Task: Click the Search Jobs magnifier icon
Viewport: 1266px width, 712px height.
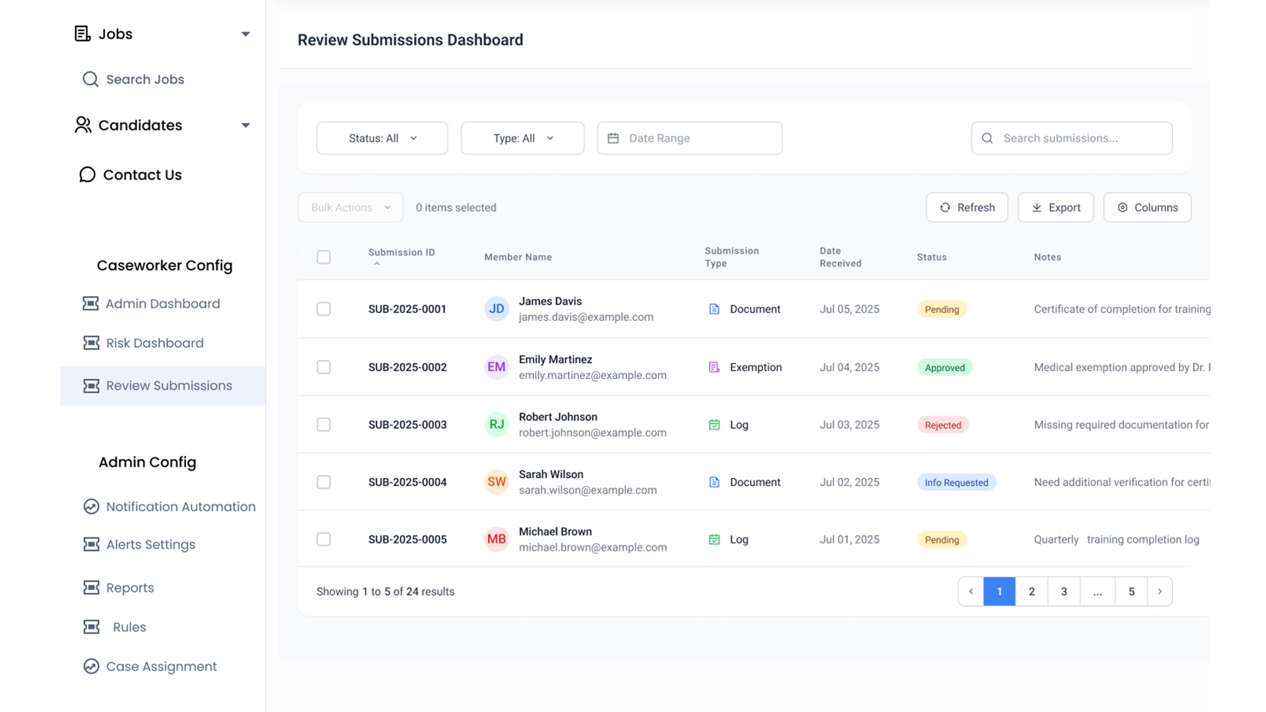Action: [x=90, y=79]
